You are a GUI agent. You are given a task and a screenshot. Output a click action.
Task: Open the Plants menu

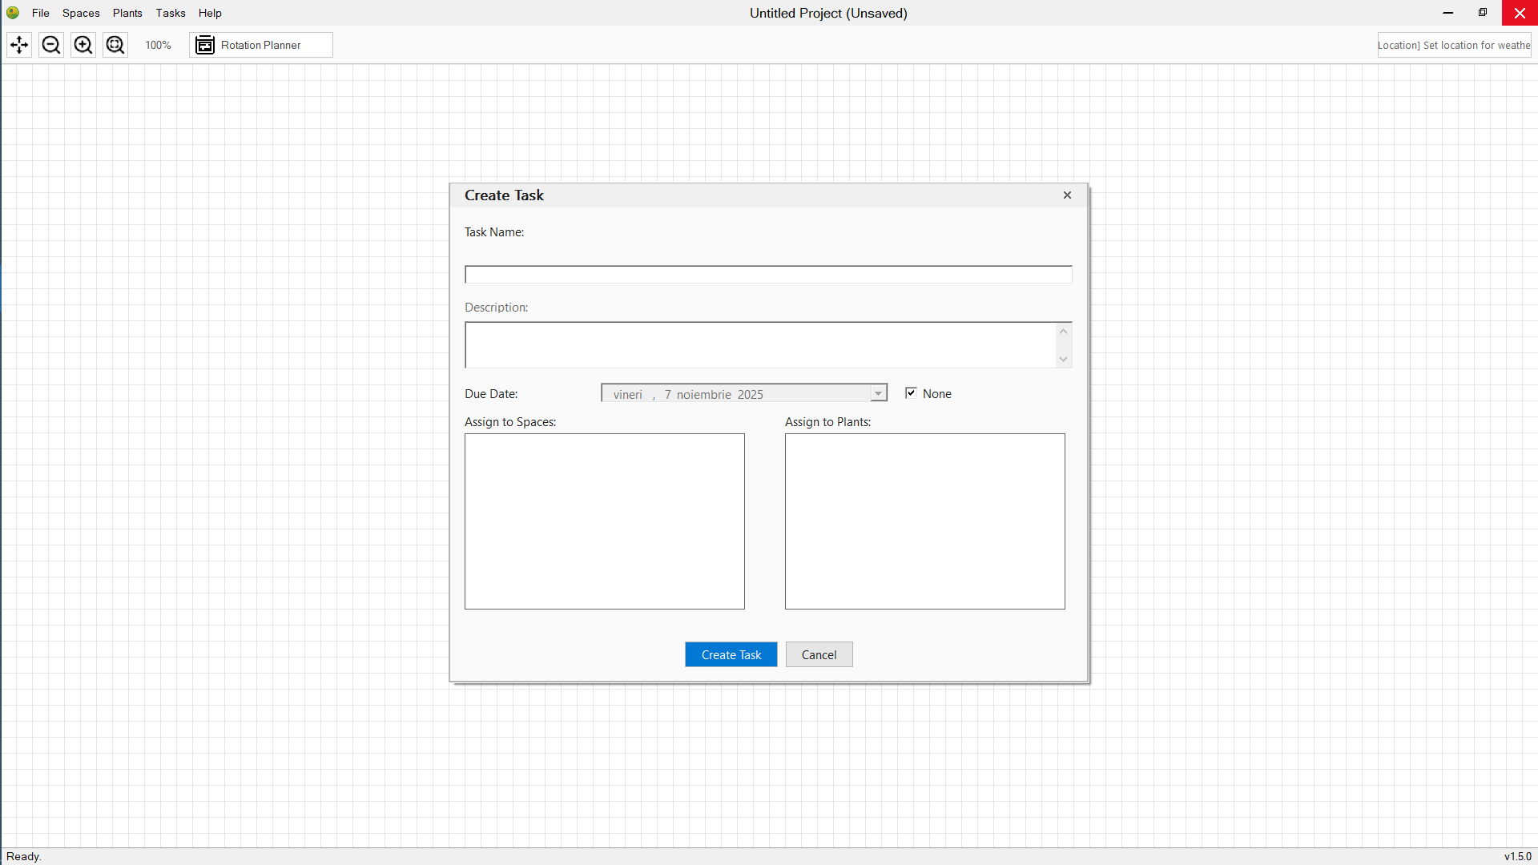[x=127, y=13]
